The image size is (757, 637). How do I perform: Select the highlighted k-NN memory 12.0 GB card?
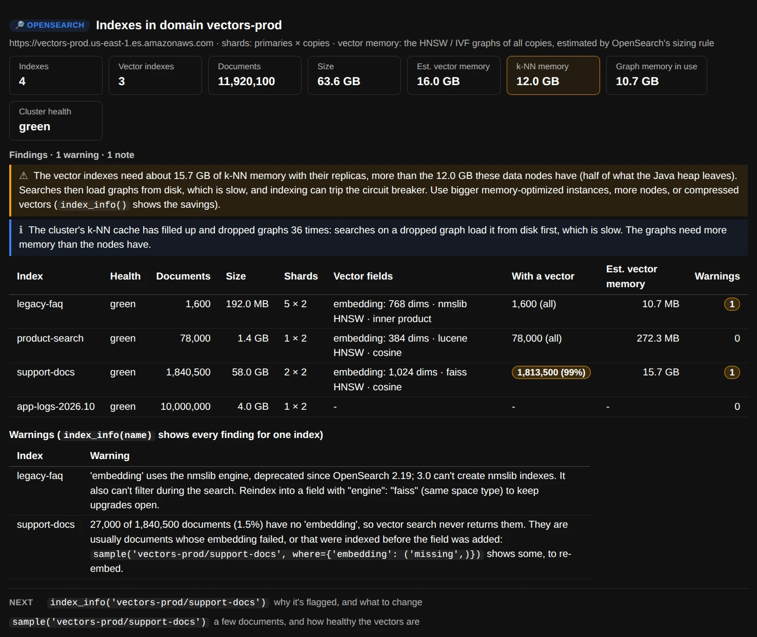(x=553, y=75)
